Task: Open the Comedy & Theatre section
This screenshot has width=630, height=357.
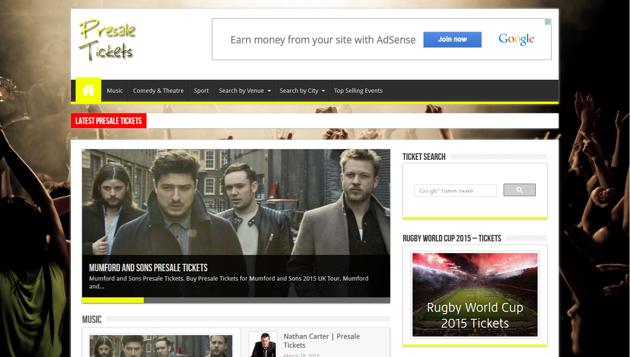Action: pos(158,91)
